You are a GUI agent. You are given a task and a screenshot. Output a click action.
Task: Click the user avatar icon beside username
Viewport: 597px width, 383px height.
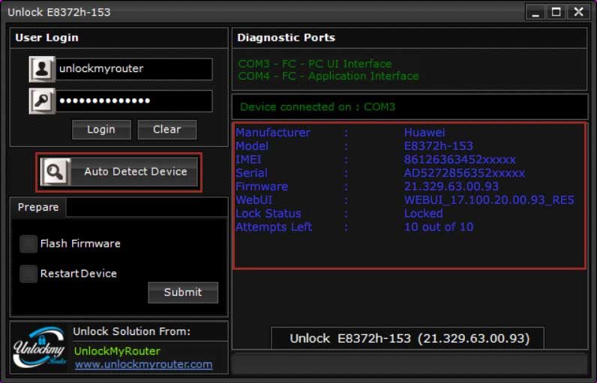coord(42,69)
